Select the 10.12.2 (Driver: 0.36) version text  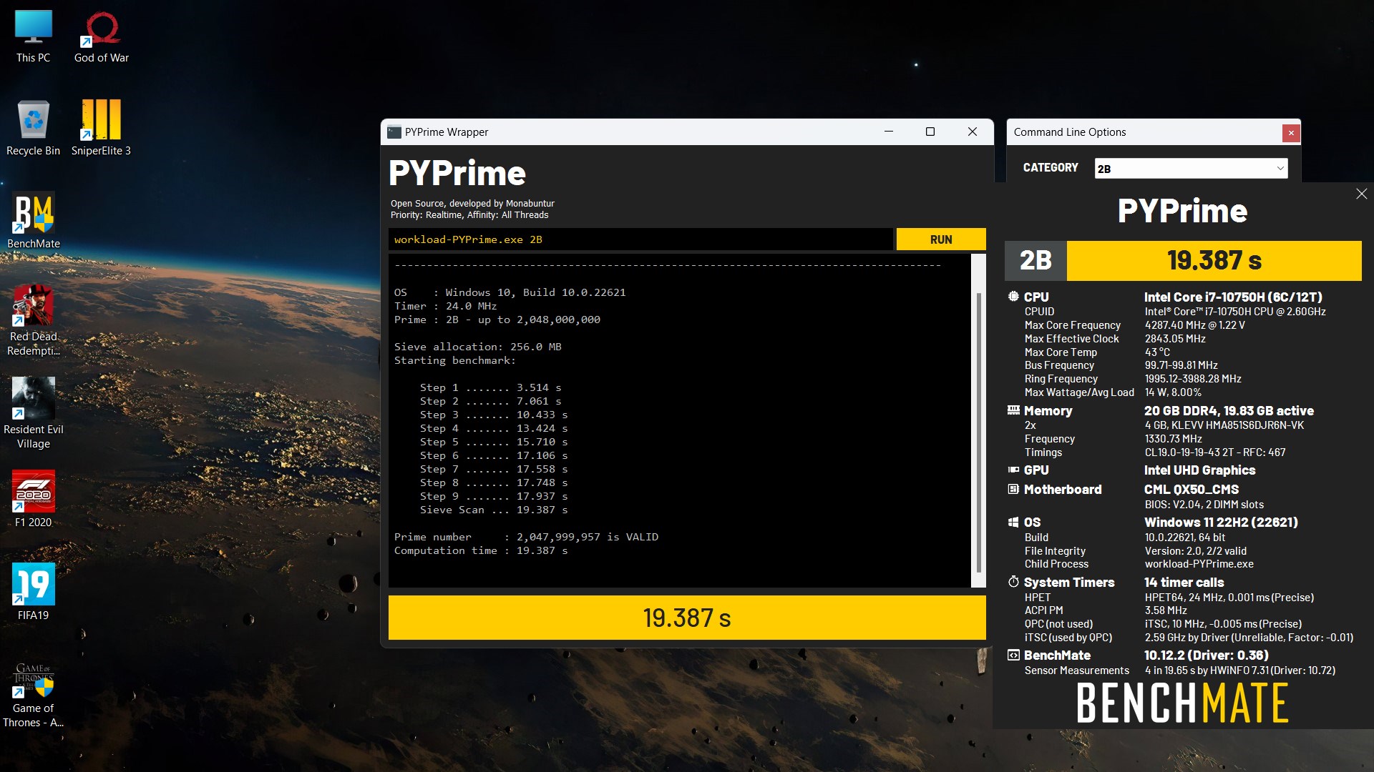(x=1206, y=655)
